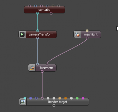Screen dimensions: 118x112
Task: Click the green input pin on Render target
Action: click(77, 98)
